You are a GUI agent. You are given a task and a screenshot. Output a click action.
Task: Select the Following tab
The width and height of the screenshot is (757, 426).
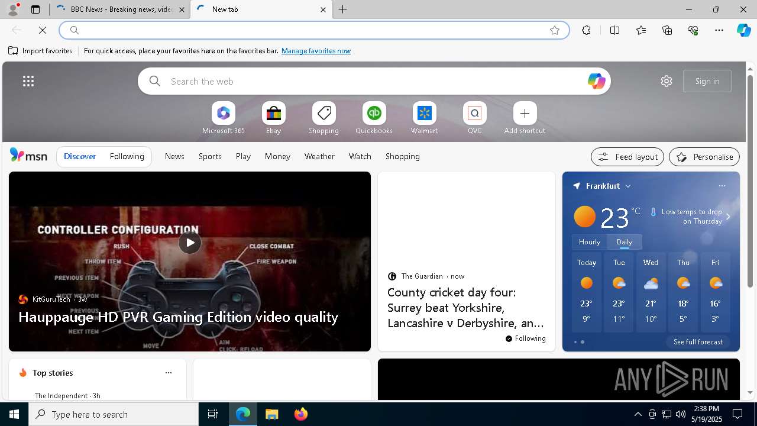tap(127, 156)
